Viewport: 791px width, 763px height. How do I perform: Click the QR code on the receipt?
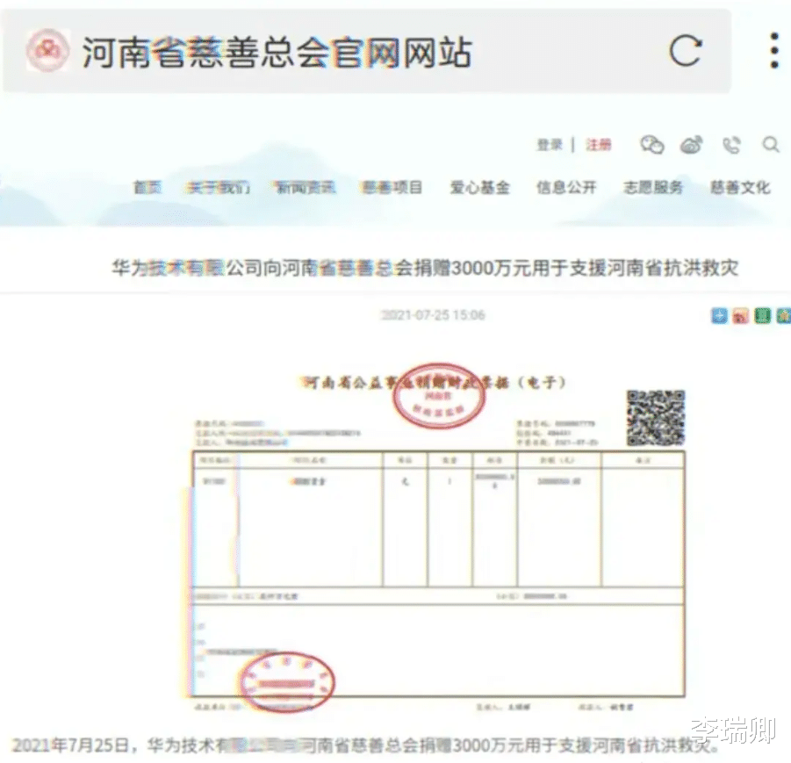point(655,418)
